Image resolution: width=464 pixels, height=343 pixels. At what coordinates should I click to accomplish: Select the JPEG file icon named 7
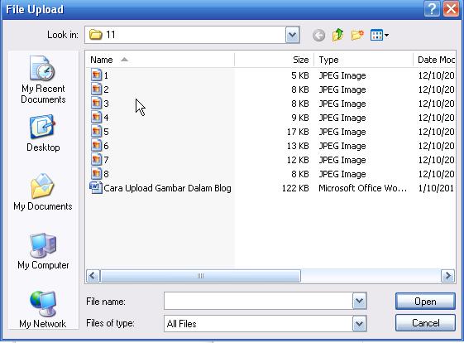tap(96, 160)
